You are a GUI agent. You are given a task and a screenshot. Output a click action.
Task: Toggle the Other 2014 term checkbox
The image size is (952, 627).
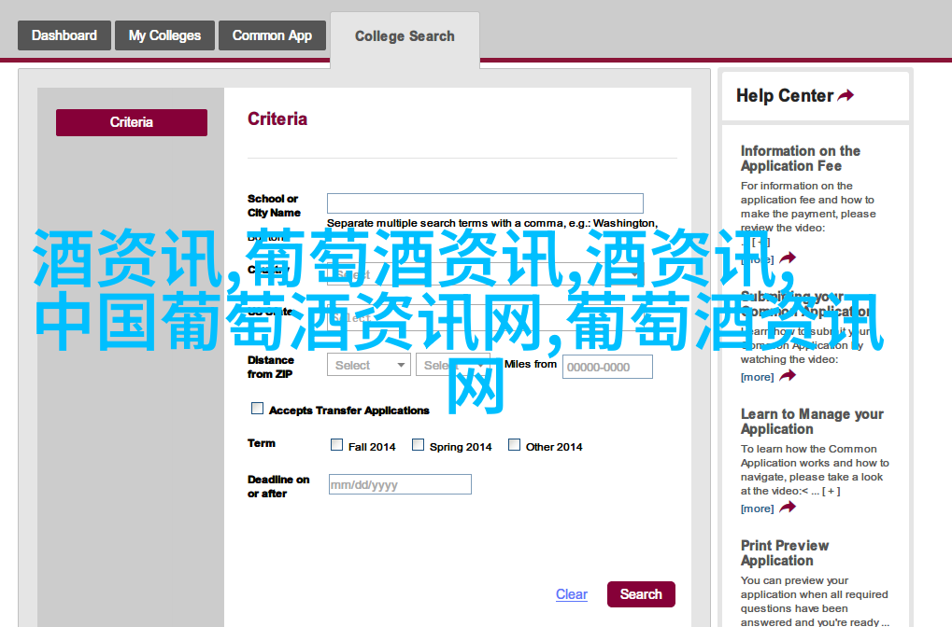[514, 445]
